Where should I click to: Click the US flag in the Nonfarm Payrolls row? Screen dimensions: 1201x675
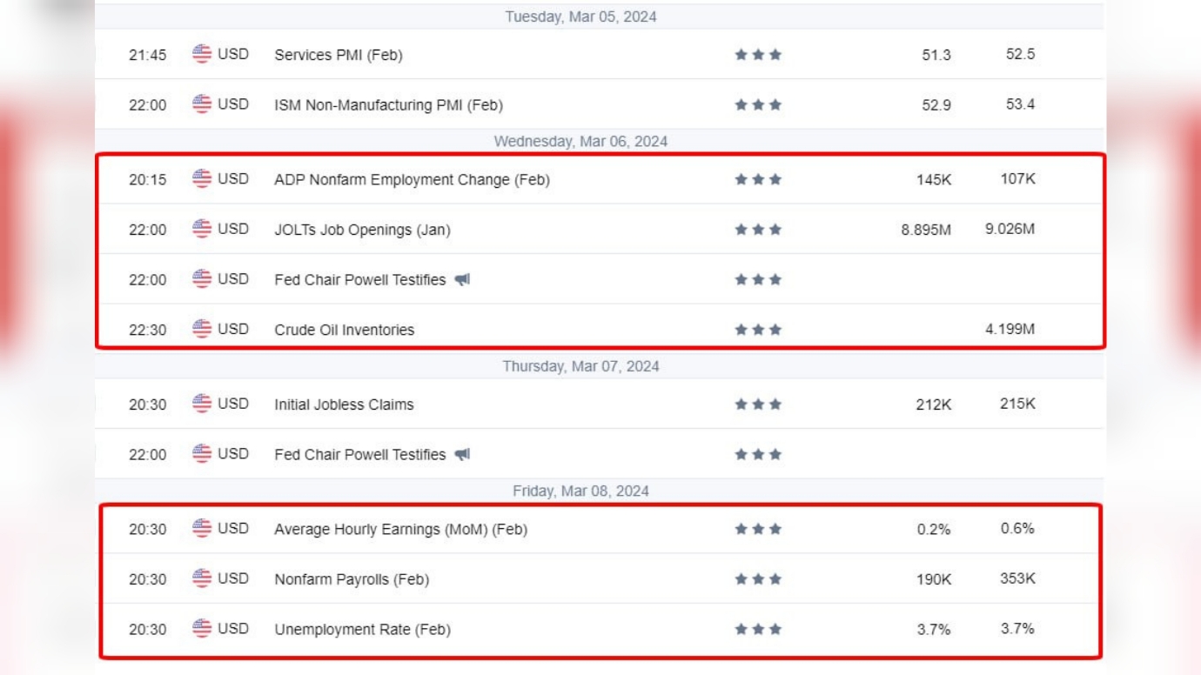tap(202, 578)
